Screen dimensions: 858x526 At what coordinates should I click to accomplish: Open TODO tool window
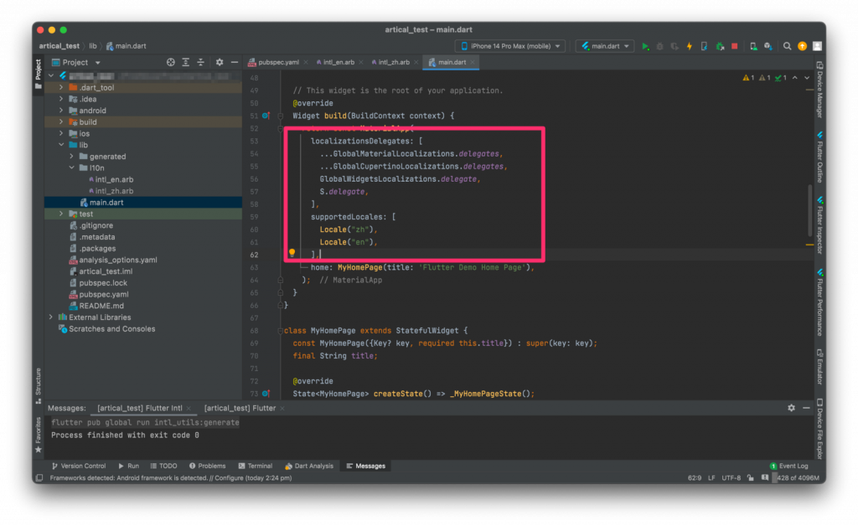click(x=163, y=466)
